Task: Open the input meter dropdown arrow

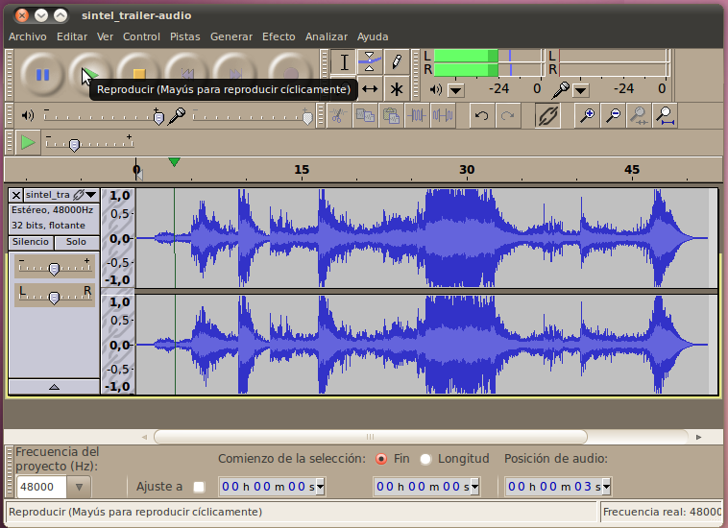Action: click(x=581, y=90)
